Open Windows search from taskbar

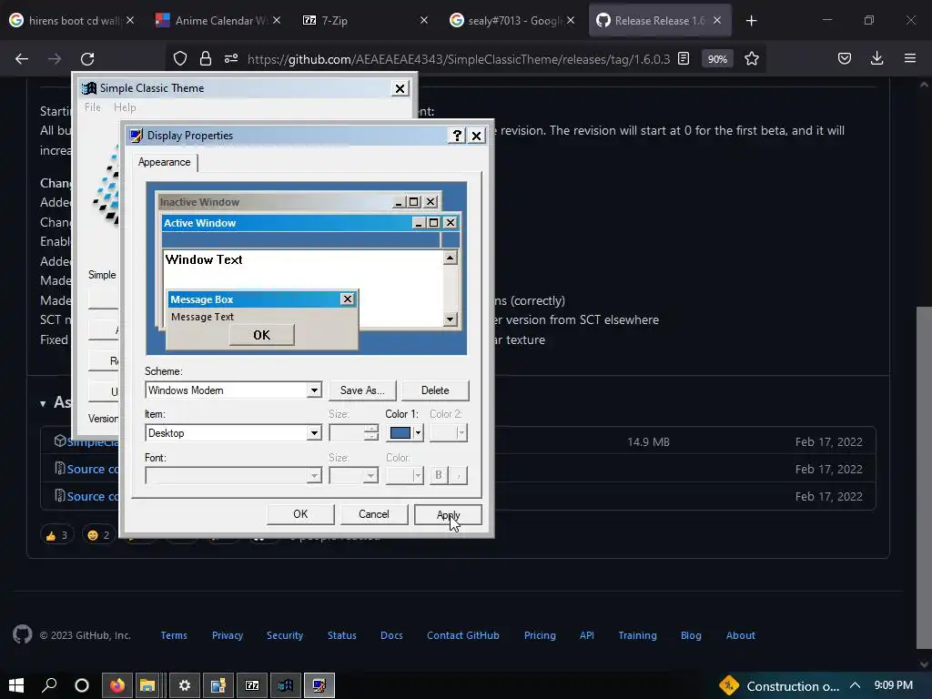click(x=49, y=685)
